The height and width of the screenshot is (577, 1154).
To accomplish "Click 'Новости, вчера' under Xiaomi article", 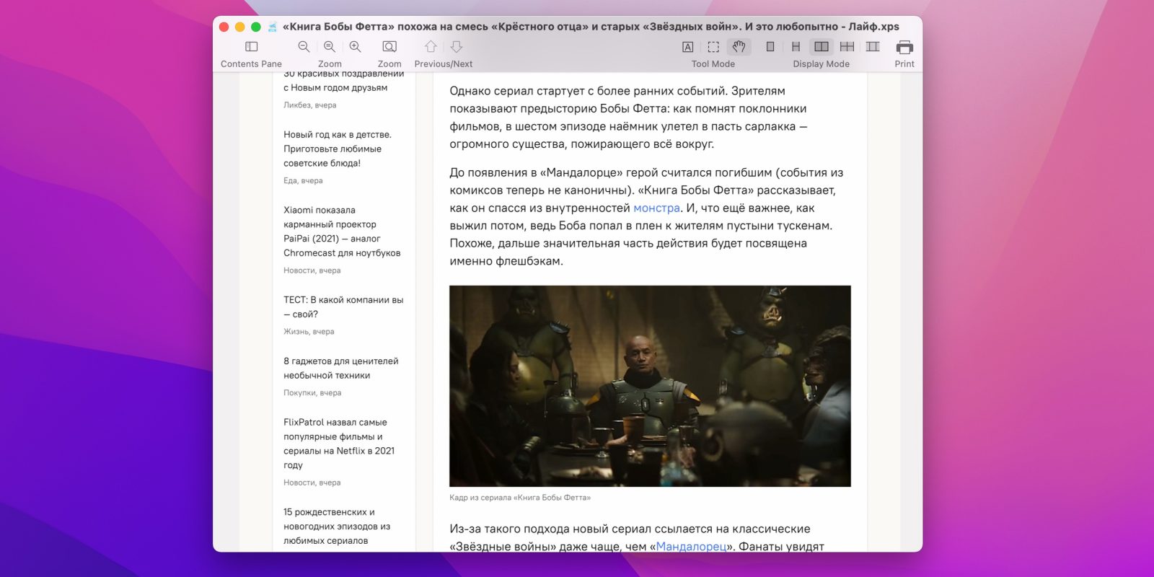I will (312, 270).
